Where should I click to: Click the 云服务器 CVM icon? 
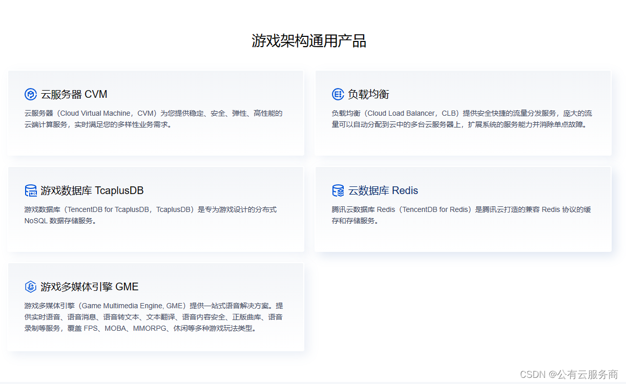coord(31,94)
